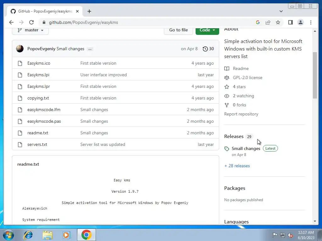Open the Packages heading link
Image resolution: width=322 pixels, height=241 pixels.
(235, 188)
